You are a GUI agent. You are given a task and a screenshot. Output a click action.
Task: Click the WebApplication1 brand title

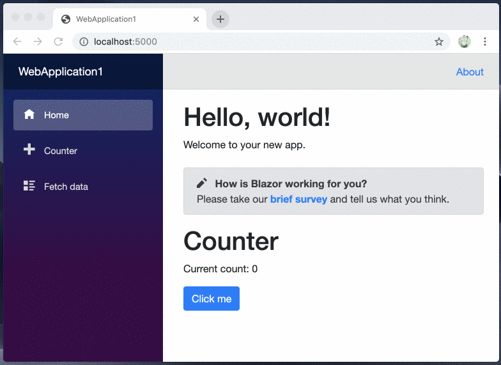tap(60, 72)
